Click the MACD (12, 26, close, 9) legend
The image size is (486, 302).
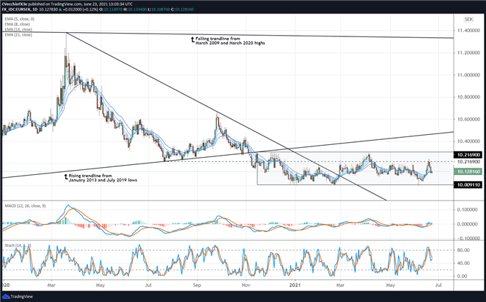25,206
